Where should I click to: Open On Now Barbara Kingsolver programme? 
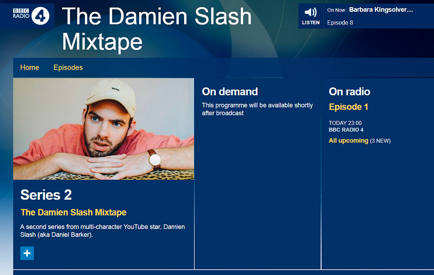tap(381, 10)
